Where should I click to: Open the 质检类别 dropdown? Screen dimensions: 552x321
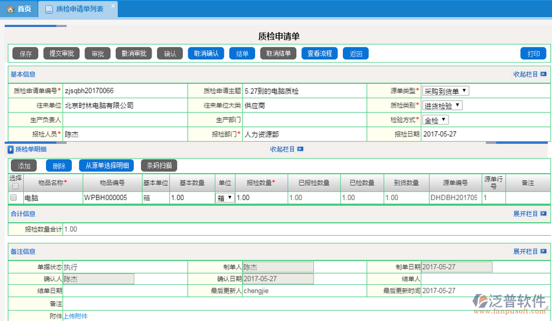tap(442, 106)
